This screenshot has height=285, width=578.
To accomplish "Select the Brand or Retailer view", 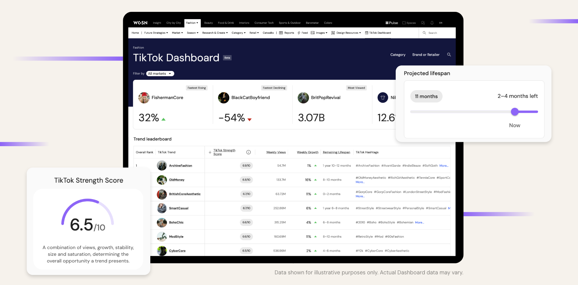I will [x=426, y=55].
